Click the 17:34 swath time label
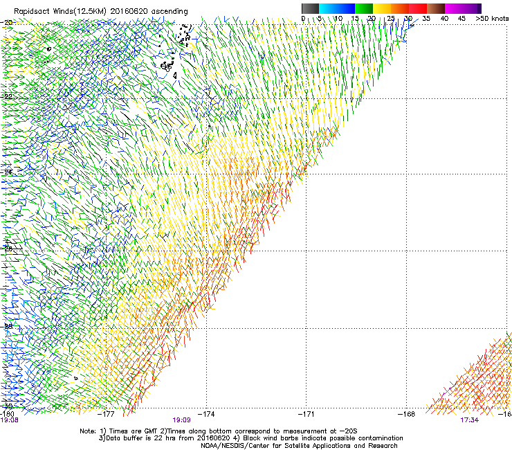 pos(469,420)
